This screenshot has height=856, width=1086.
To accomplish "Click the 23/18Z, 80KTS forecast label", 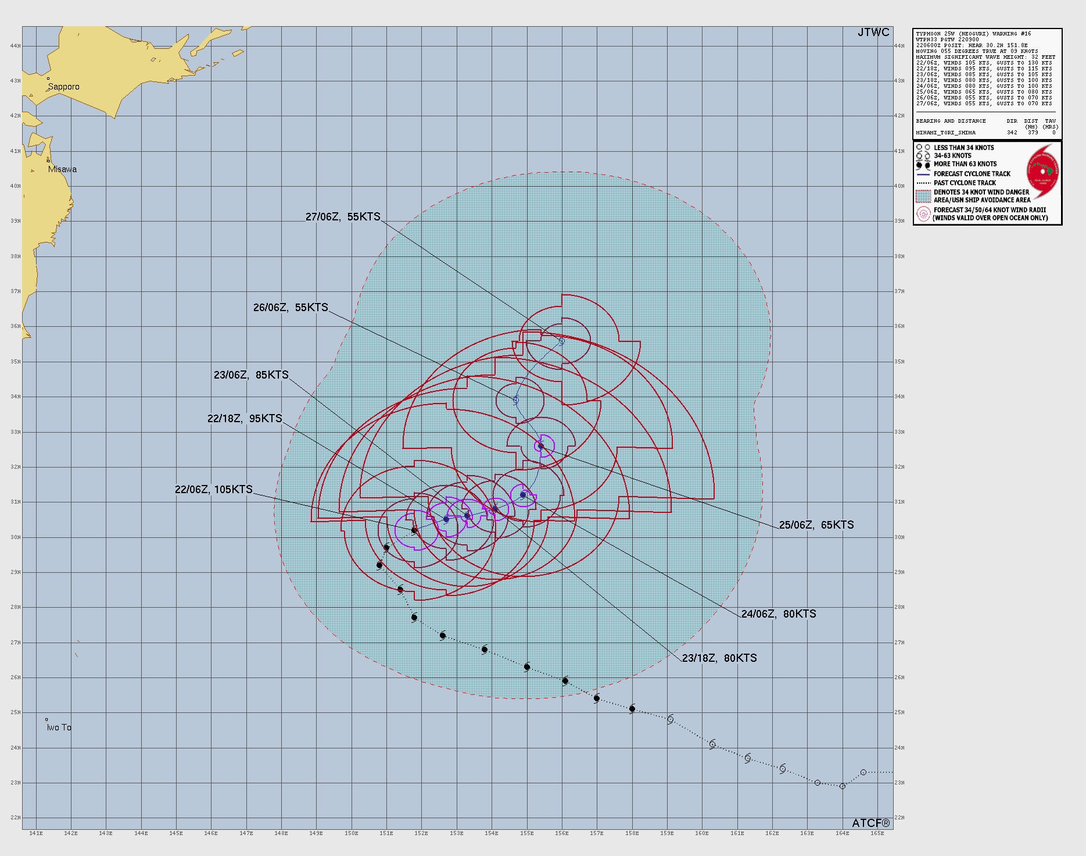I will click(x=719, y=658).
